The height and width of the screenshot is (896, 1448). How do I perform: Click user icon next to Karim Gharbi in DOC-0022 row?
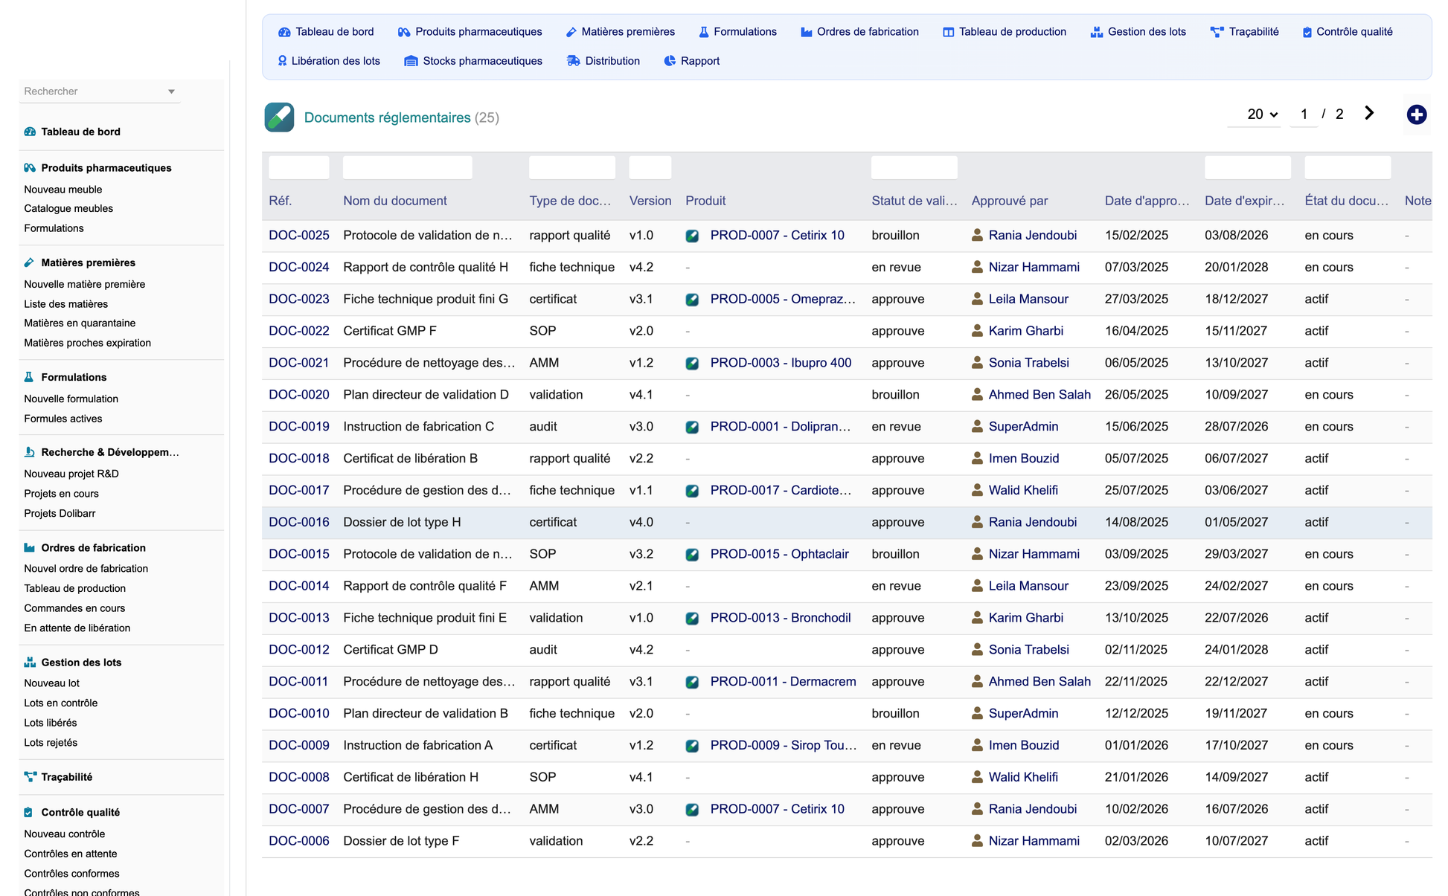(x=978, y=331)
